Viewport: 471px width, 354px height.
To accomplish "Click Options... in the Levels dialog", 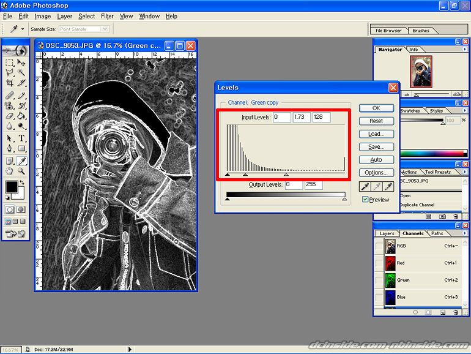I will (376, 173).
